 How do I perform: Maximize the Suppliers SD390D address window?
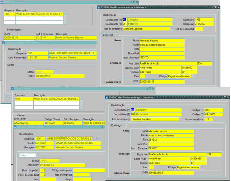[x=215, y=7]
